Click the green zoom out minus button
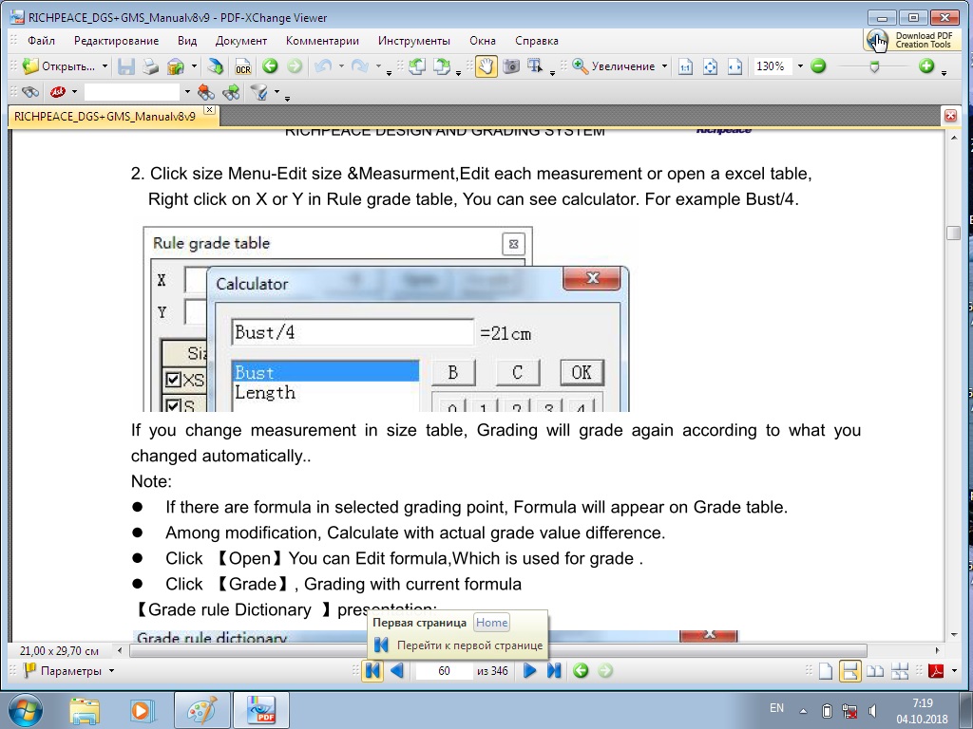This screenshot has height=729, width=973. (818, 65)
